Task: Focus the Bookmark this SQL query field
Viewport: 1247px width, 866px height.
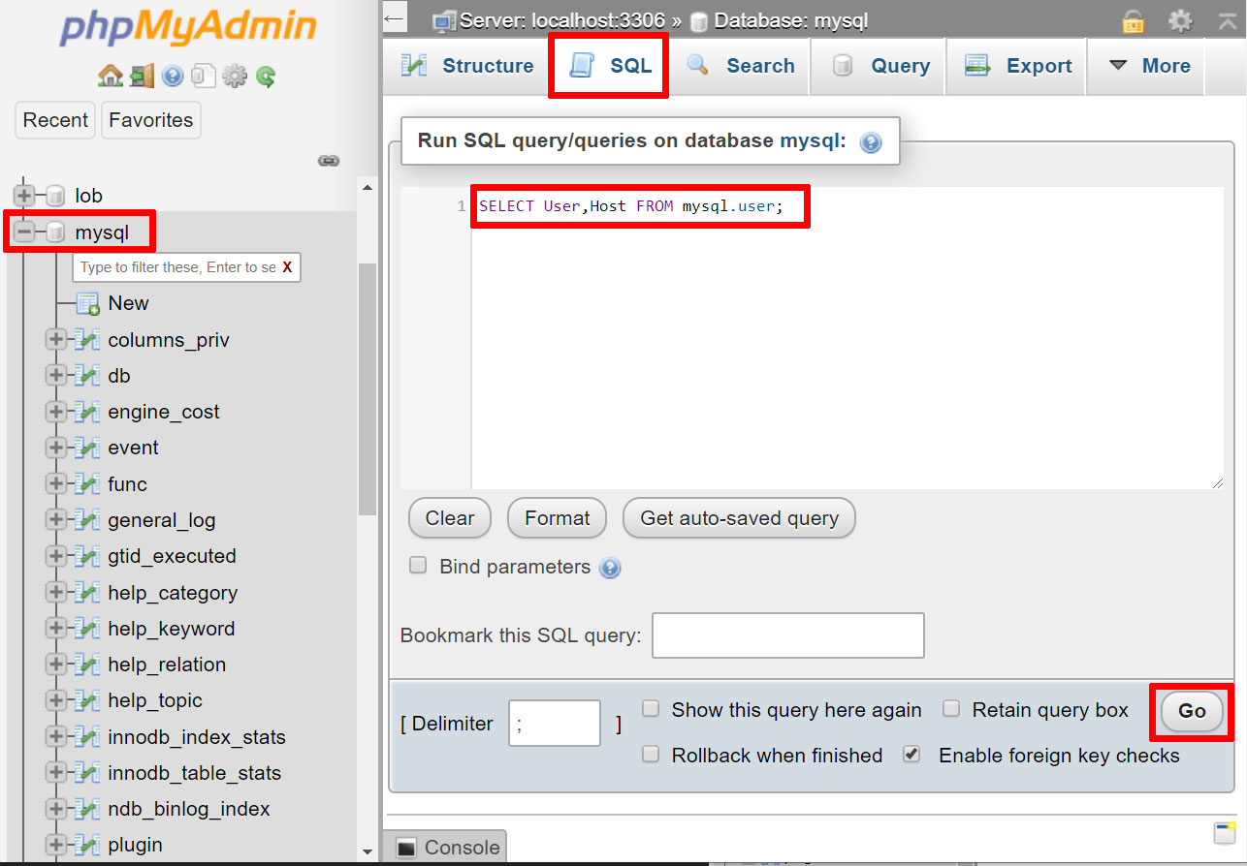Action: pos(788,635)
